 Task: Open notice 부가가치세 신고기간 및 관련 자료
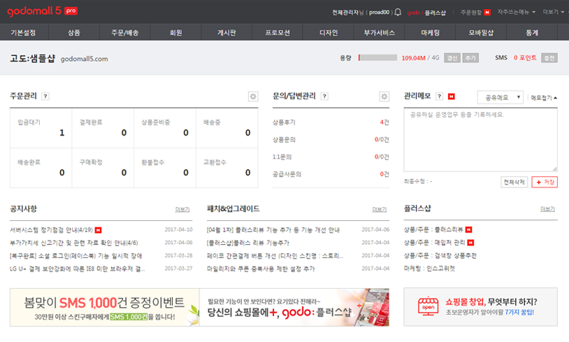(x=74, y=243)
